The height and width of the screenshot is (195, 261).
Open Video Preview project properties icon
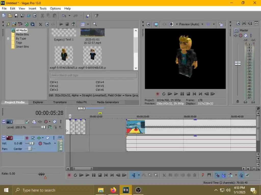[x=148, y=24]
